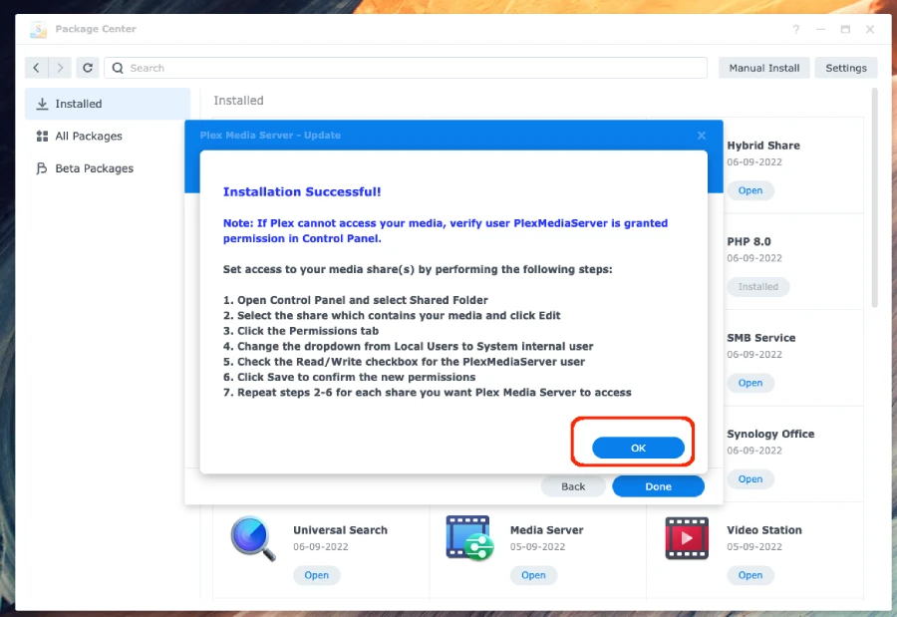The height and width of the screenshot is (617, 897).
Task: Click step 3 'Click the Permissions tab'
Action: click(x=301, y=331)
